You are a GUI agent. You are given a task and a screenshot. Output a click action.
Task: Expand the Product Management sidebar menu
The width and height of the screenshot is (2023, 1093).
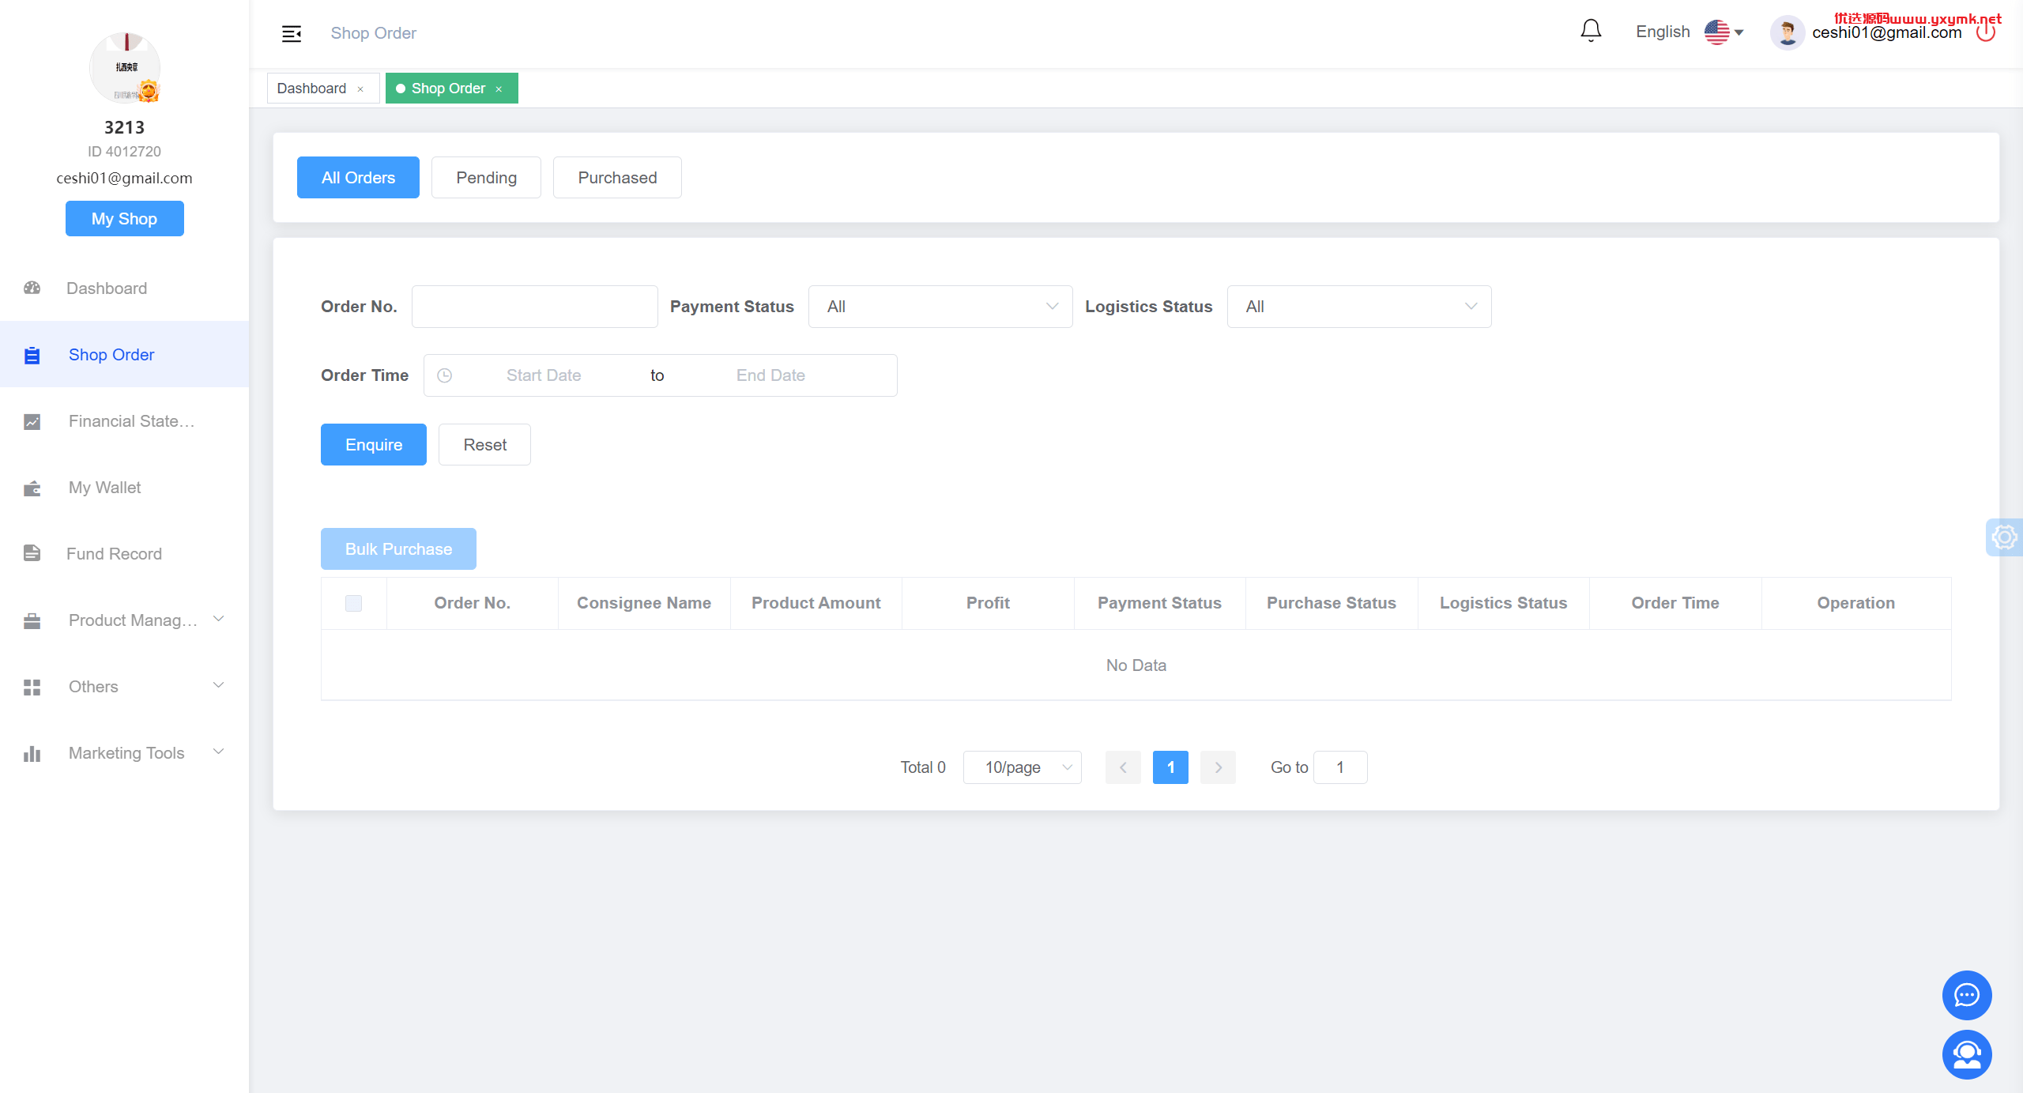125,620
